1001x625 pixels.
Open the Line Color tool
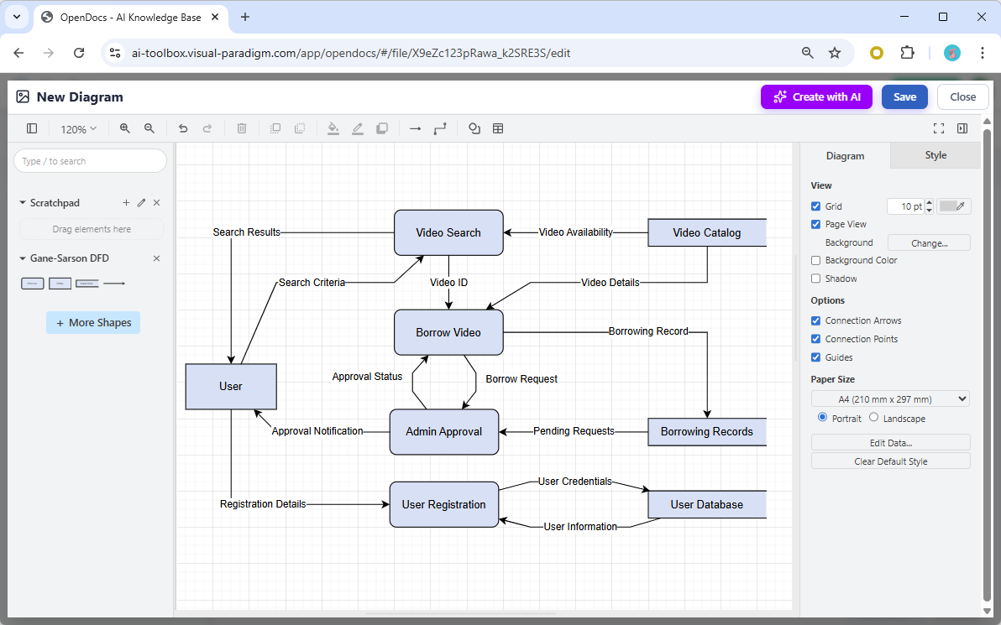(357, 128)
